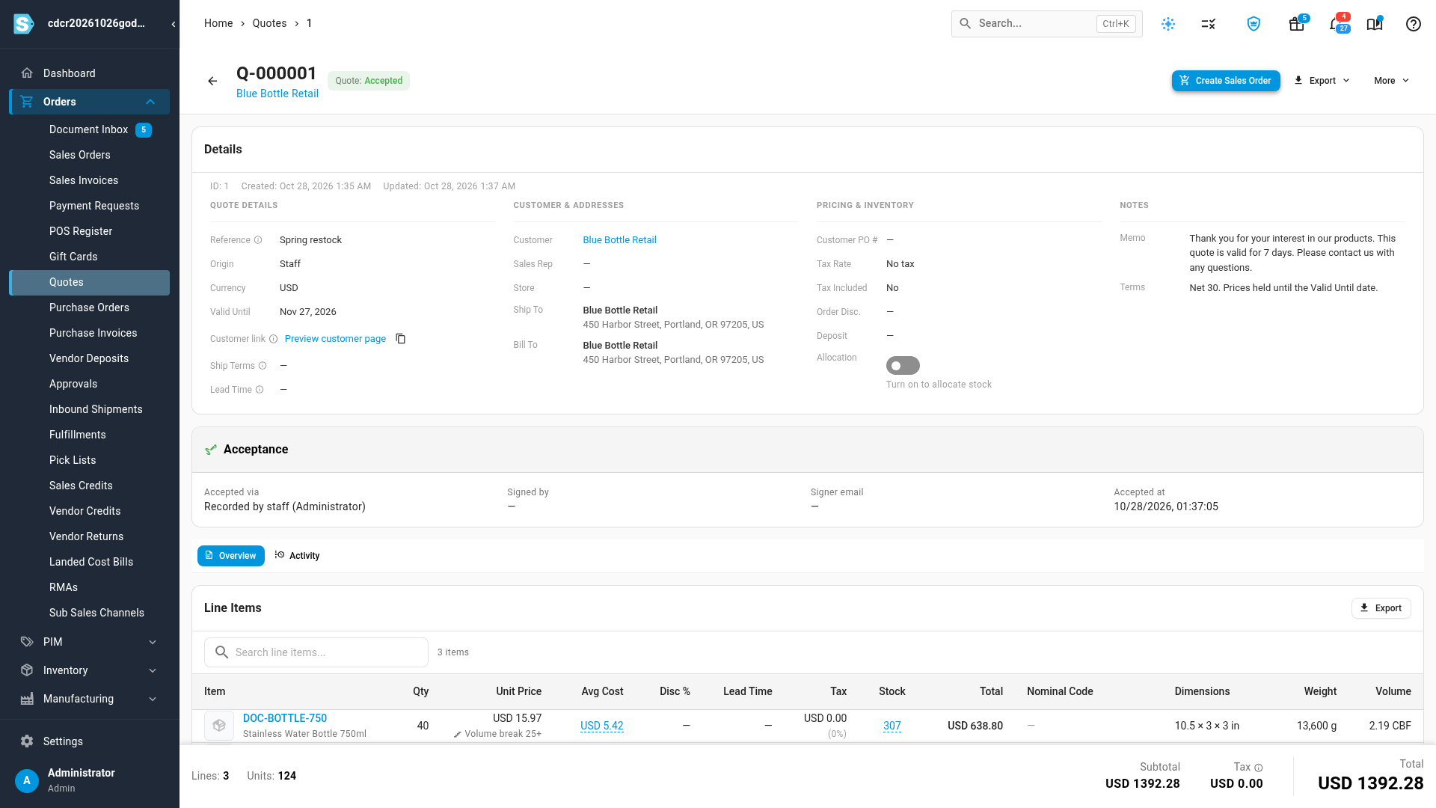Open the Export dropdown in header

pos(1322,81)
